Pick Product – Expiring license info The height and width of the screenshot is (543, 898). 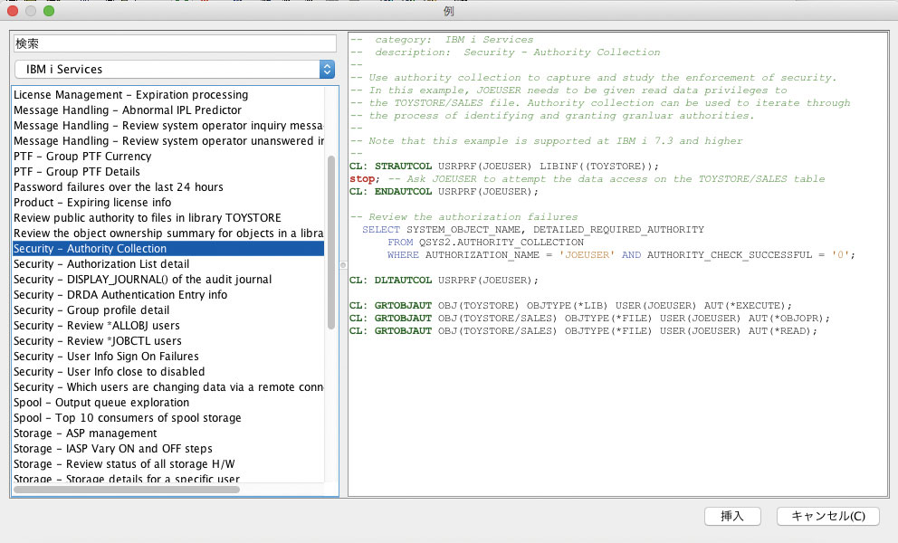(92, 203)
